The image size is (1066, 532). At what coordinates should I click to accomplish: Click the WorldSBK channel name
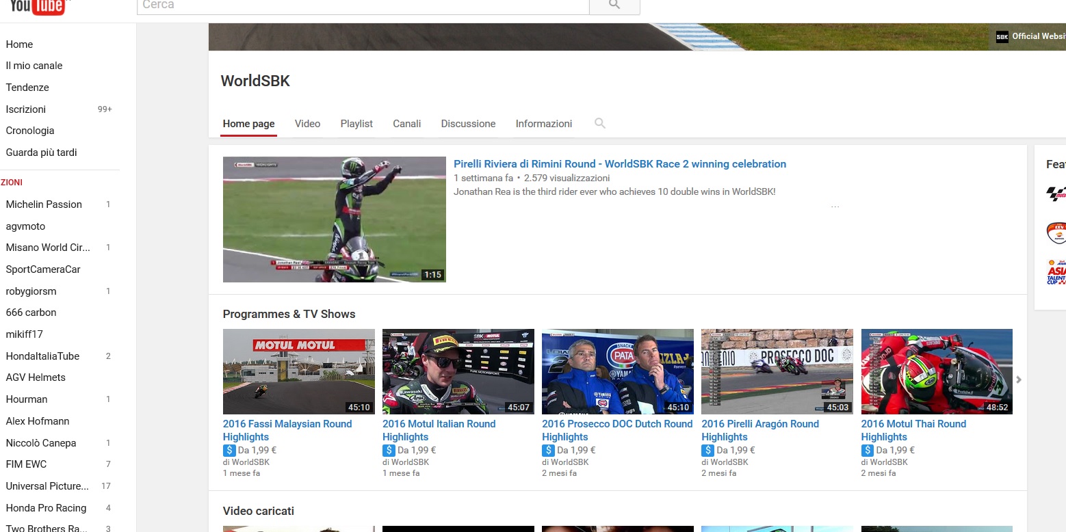tap(255, 81)
